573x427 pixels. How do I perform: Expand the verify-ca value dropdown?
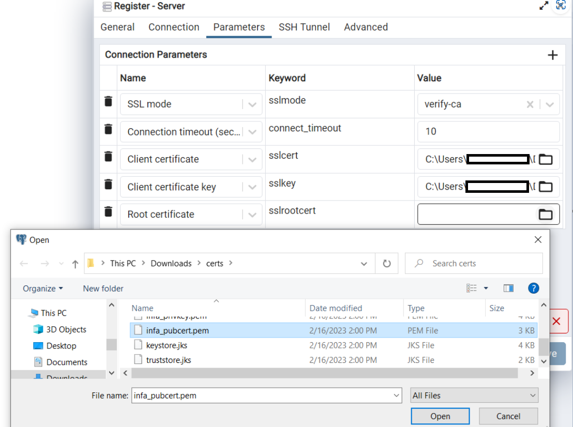(x=550, y=104)
